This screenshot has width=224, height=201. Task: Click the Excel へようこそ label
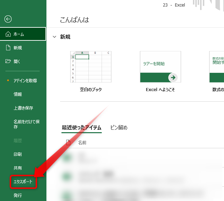160,89
